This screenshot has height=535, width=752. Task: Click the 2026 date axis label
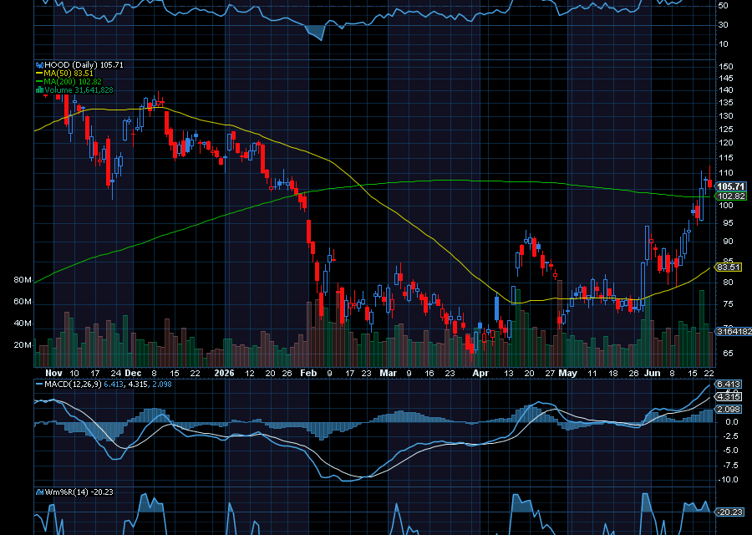pos(224,374)
